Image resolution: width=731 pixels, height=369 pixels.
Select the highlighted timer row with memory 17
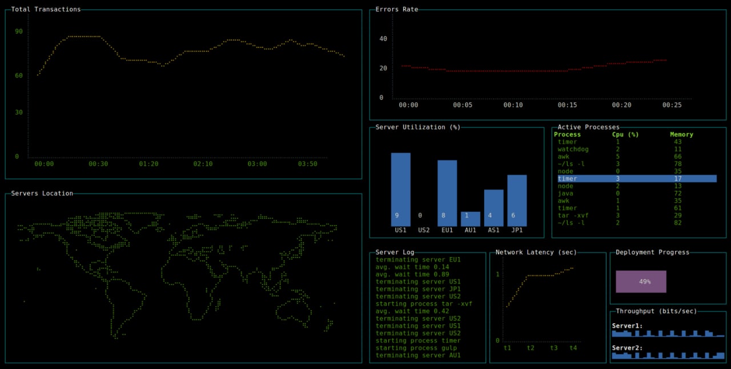[637, 179]
